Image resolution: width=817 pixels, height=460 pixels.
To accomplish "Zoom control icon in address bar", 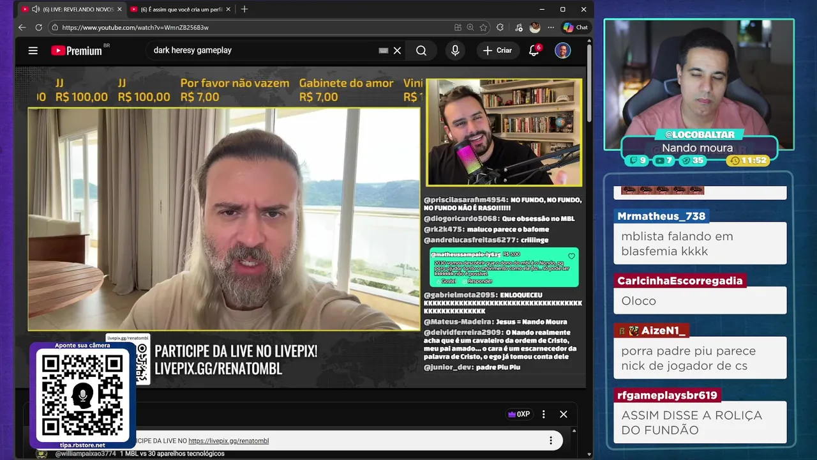I will click(x=470, y=27).
